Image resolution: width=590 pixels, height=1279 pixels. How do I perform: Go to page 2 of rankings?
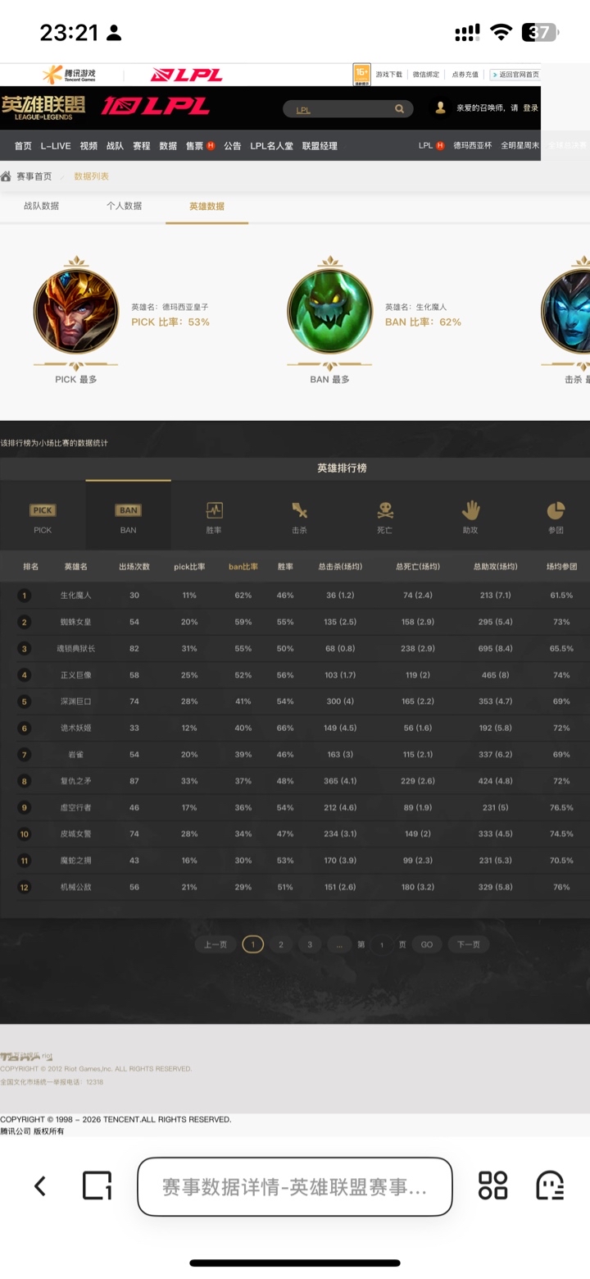[281, 944]
